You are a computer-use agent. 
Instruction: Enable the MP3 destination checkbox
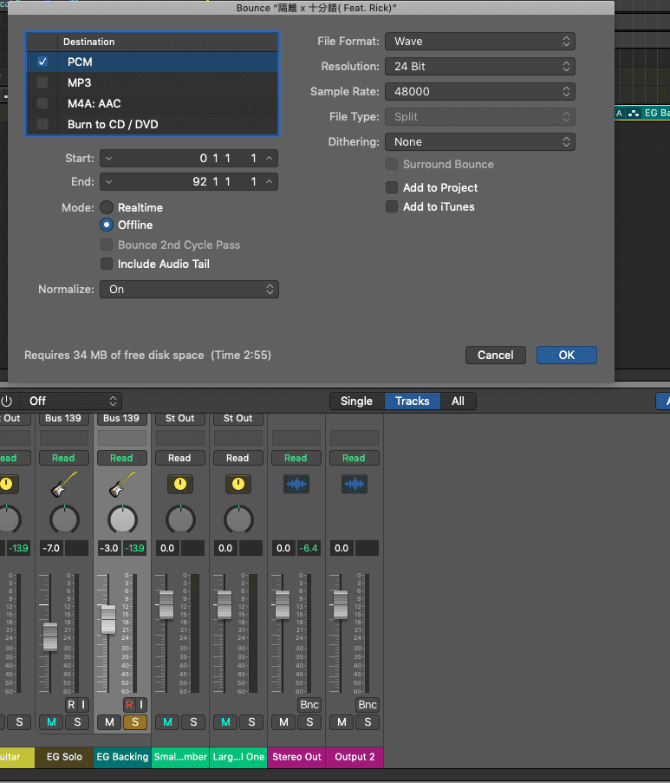tap(42, 83)
